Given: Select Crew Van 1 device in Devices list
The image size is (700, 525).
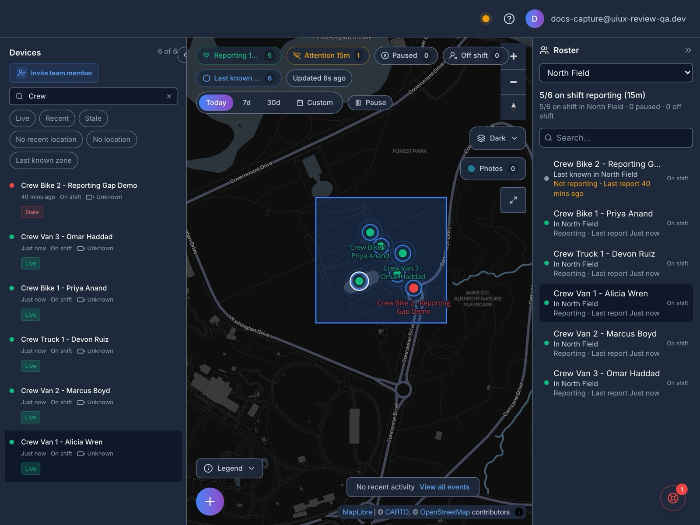Looking at the screenshot, I should [x=93, y=456].
